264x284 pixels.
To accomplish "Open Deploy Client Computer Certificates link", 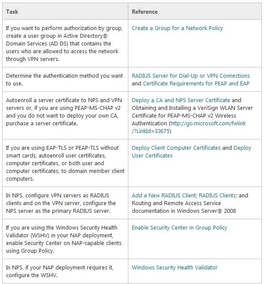I will coord(176,148).
